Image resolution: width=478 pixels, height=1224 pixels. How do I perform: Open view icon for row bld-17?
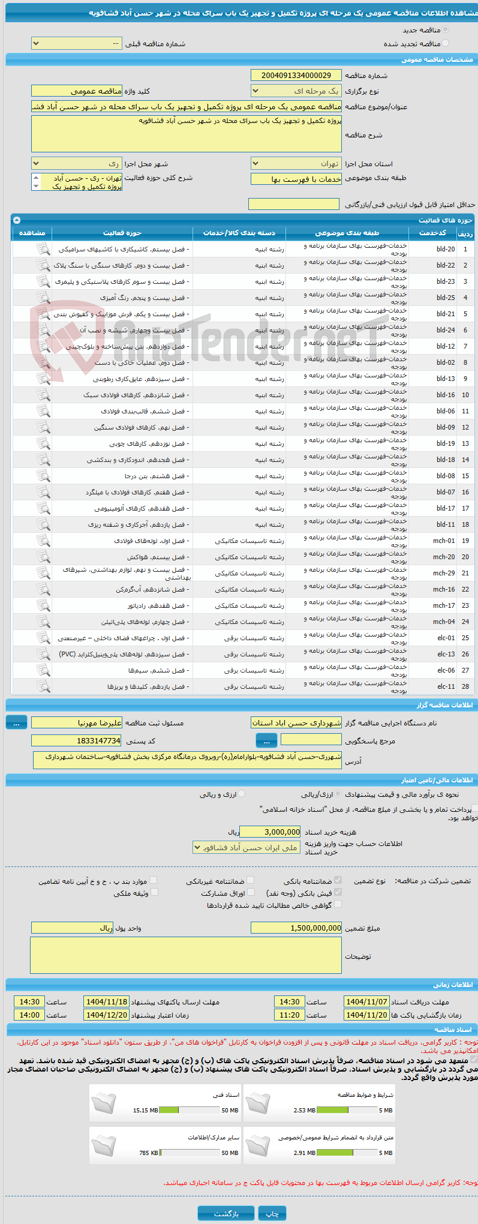(x=43, y=508)
